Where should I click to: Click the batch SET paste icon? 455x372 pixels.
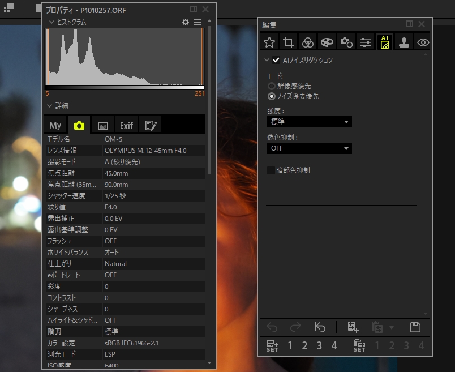coord(359,345)
